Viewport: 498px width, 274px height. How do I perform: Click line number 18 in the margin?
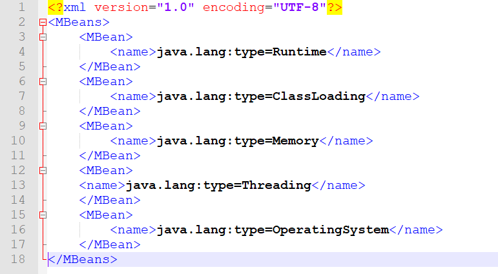[19, 260]
